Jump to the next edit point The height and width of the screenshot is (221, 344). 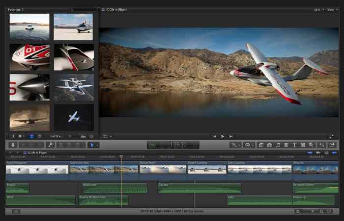231,136
